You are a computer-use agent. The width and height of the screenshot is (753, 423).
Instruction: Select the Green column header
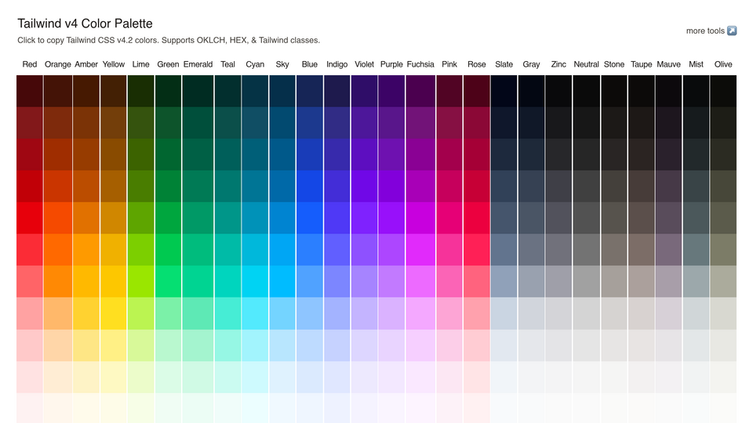[168, 64]
